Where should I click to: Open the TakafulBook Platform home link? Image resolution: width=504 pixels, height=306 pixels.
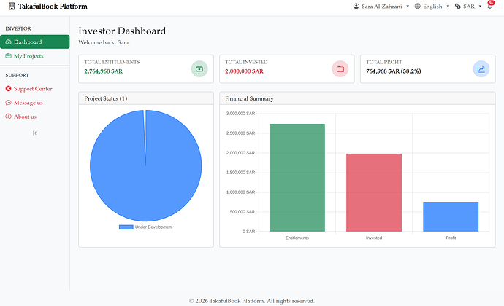click(x=48, y=6)
